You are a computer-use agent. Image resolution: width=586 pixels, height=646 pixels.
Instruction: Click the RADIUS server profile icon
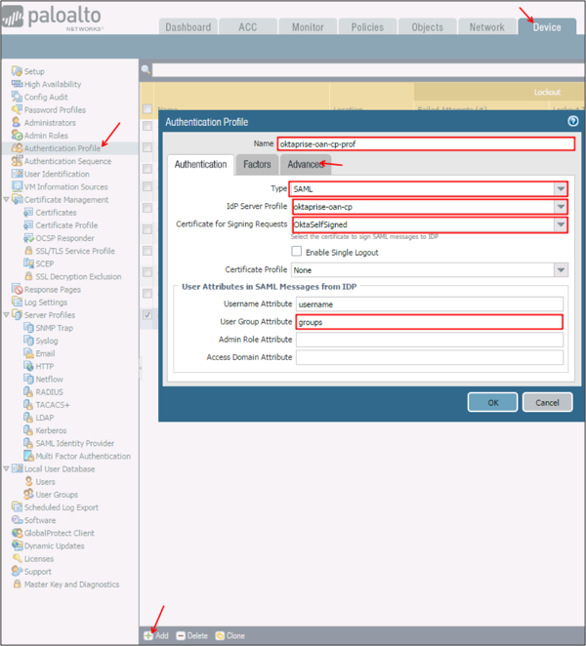pyautogui.click(x=28, y=392)
